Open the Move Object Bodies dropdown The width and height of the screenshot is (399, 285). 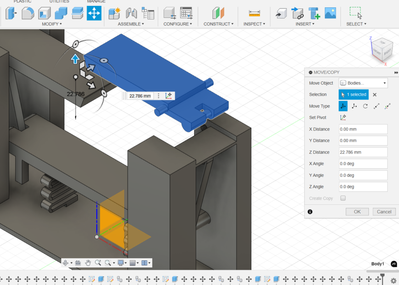[x=363, y=83]
